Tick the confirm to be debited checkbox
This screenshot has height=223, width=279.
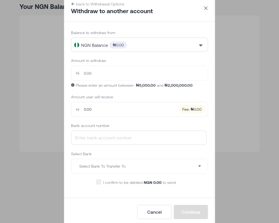pyautogui.click(x=98, y=182)
